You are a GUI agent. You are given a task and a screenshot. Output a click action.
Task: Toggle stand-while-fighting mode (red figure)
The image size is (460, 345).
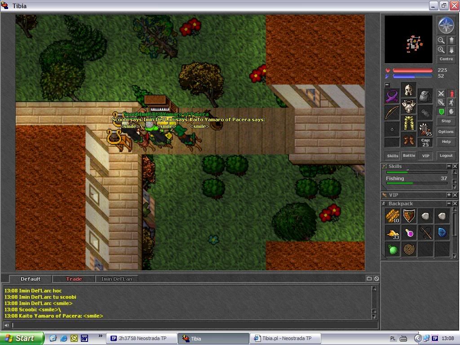[451, 93]
